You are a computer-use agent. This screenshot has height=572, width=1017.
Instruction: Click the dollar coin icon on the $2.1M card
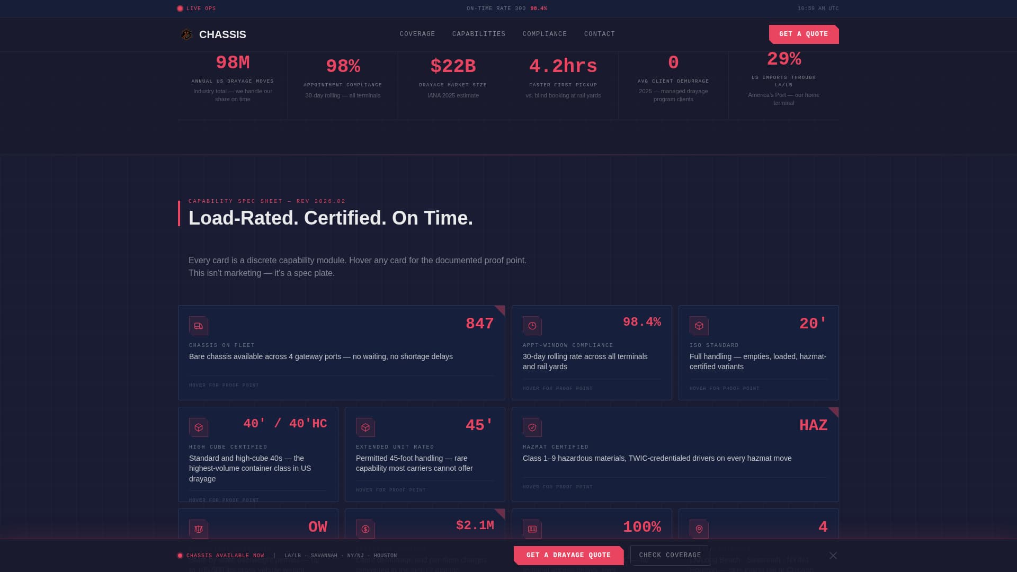(365, 529)
